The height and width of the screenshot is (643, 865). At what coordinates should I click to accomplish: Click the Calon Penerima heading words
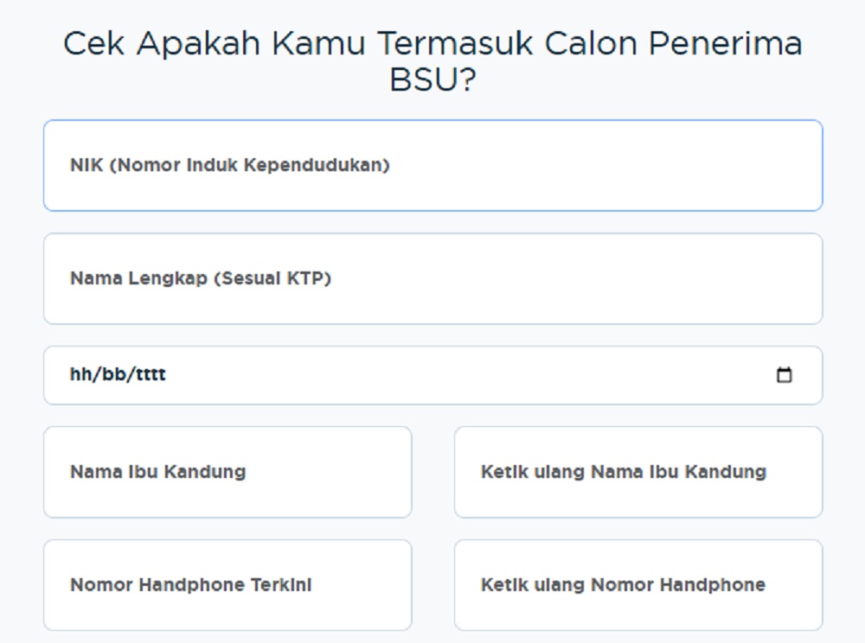[x=674, y=44]
